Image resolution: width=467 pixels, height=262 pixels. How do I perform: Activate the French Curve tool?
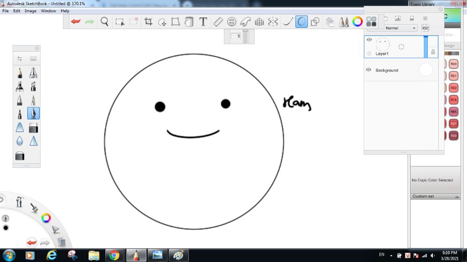coord(245,21)
